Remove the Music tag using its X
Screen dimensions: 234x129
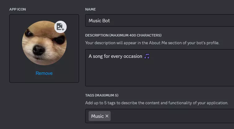point(107,116)
